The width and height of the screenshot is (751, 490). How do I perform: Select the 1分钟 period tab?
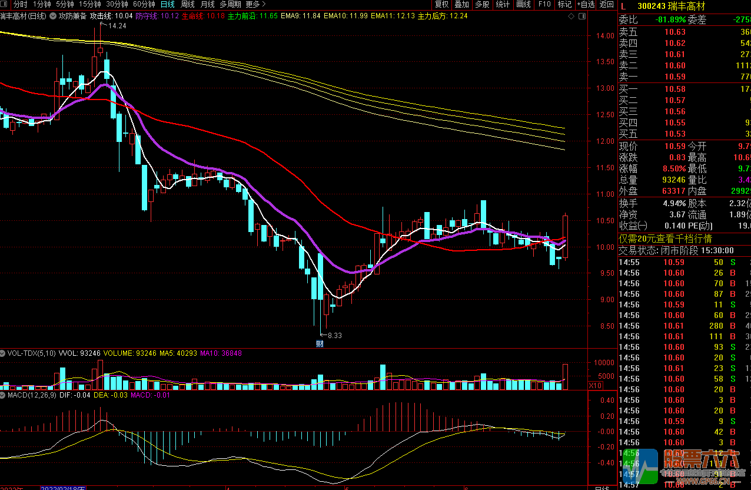pos(42,4)
